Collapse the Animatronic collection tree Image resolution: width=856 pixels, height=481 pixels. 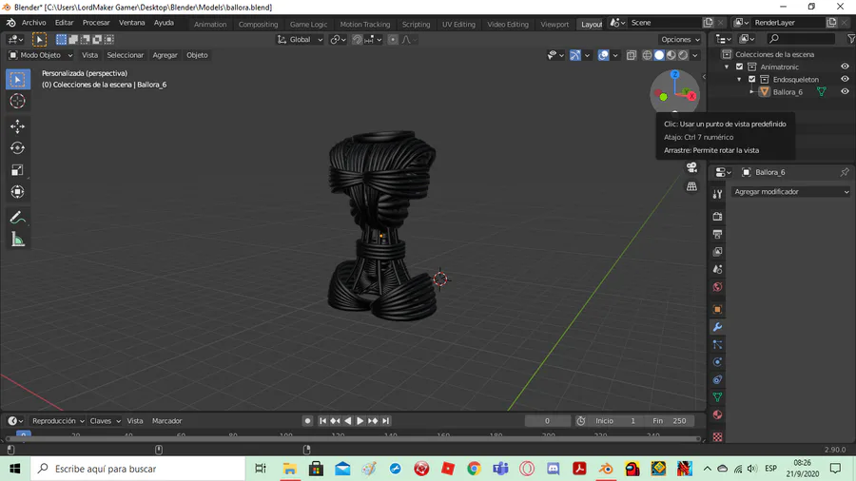coord(727,67)
